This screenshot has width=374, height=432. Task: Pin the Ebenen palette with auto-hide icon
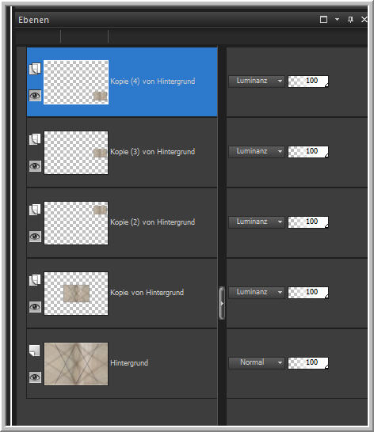point(350,20)
